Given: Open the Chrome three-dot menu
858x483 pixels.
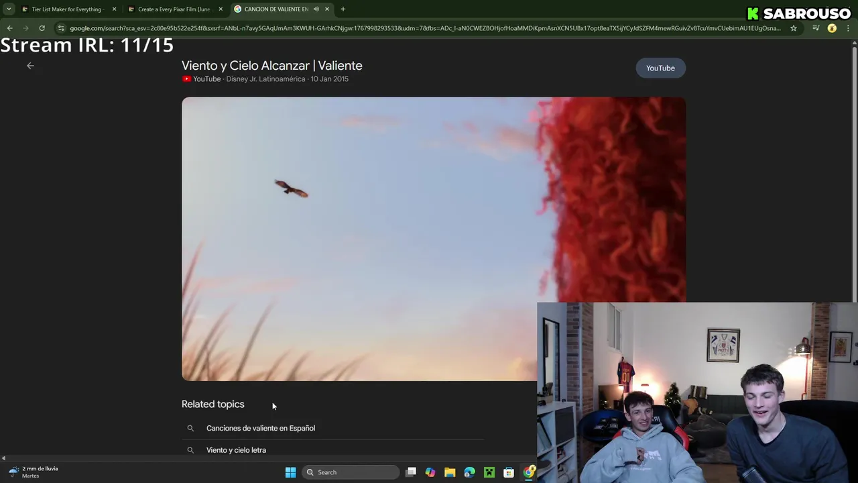Looking at the screenshot, I should [848, 28].
